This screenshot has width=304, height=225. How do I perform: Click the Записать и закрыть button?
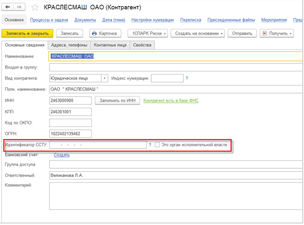(27, 33)
